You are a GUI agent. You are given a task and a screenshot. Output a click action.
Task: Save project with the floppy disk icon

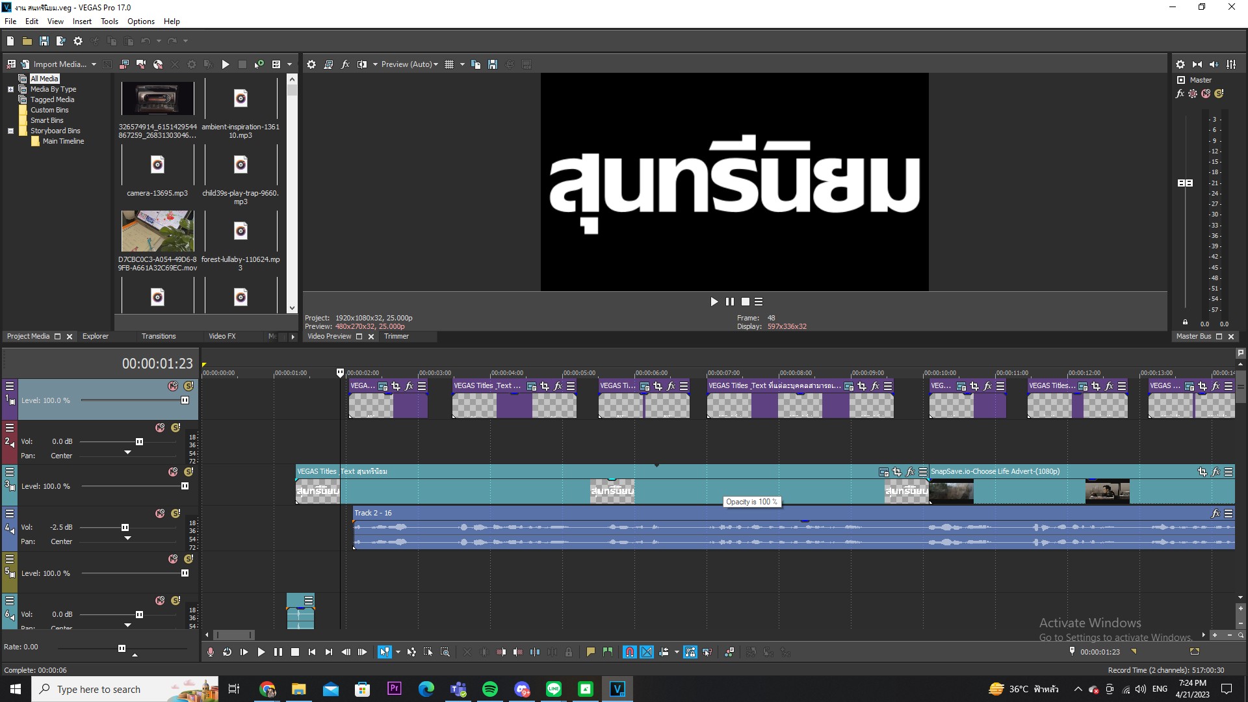(x=44, y=41)
